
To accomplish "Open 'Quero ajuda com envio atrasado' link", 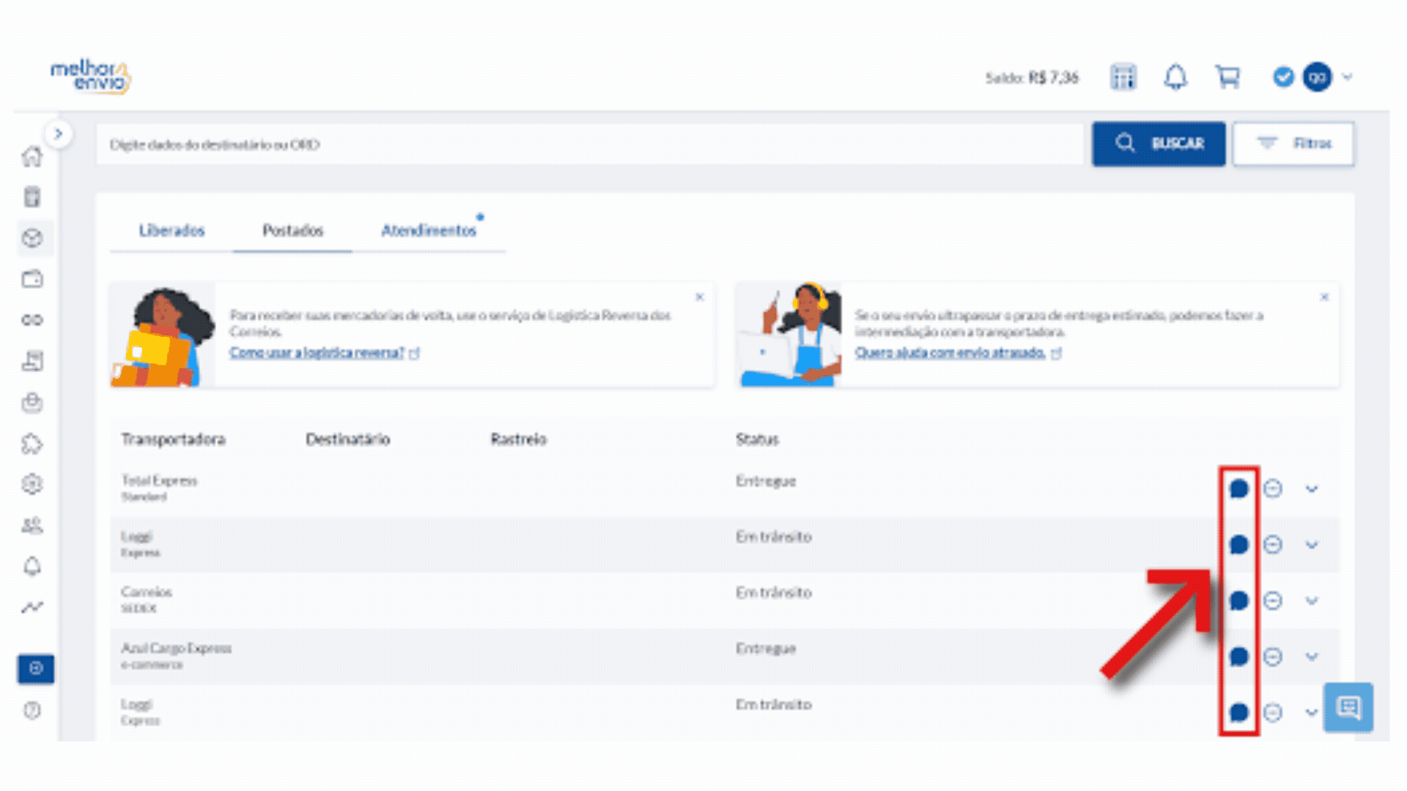I will pos(950,353).
